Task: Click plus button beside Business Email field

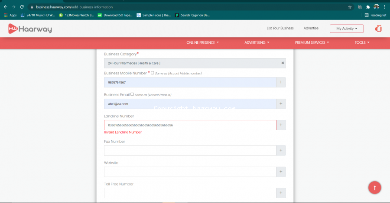Action: [x=281, y=104]
